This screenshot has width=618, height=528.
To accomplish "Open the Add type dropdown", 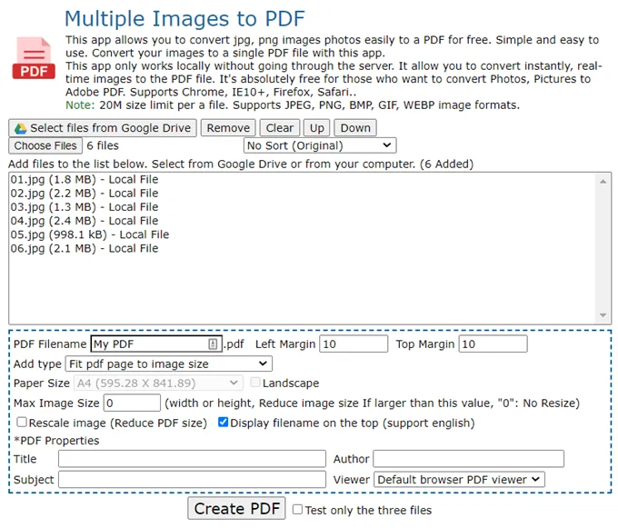I will pos(169,364).
